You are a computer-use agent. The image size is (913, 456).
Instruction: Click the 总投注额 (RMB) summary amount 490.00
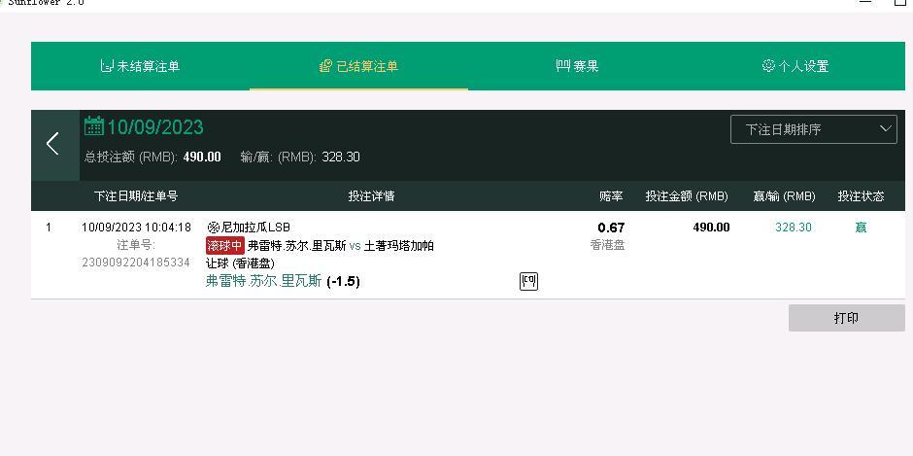[x=202, y=157]
